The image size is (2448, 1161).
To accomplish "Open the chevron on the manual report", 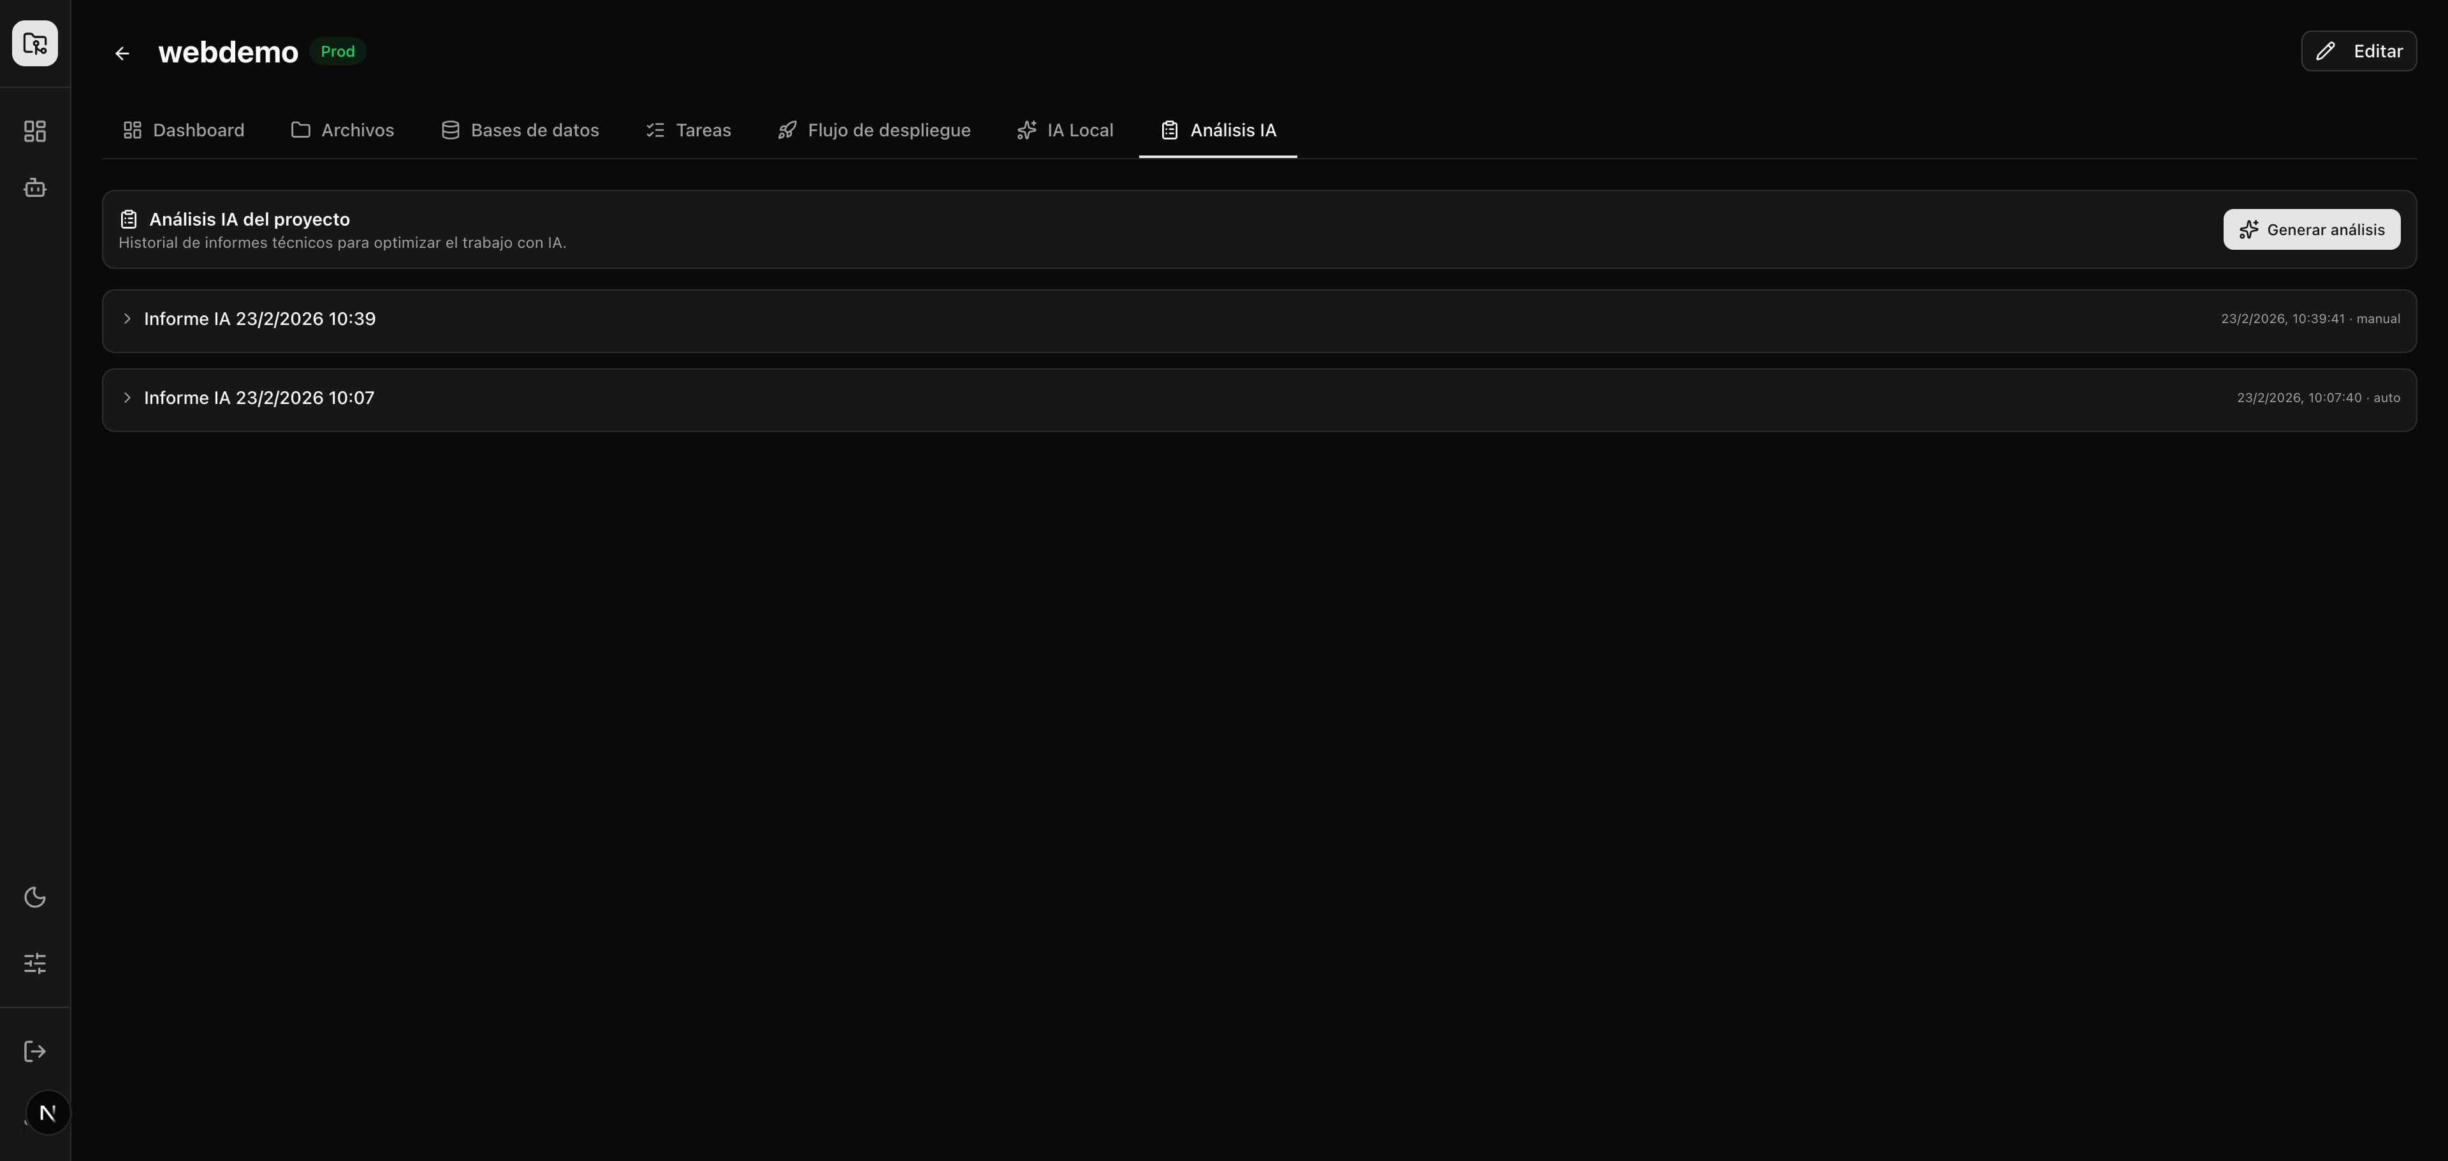I will tap(128, 319).
